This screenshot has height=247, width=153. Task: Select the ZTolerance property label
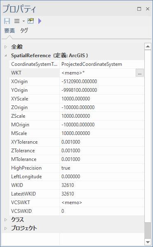click(x=23, y=151)
